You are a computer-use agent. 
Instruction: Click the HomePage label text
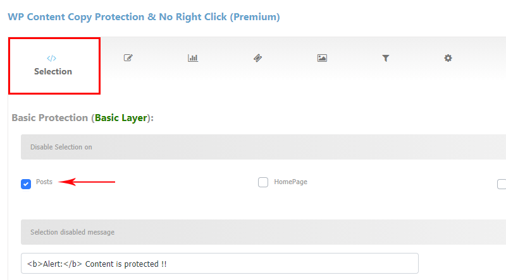[290, 182]
